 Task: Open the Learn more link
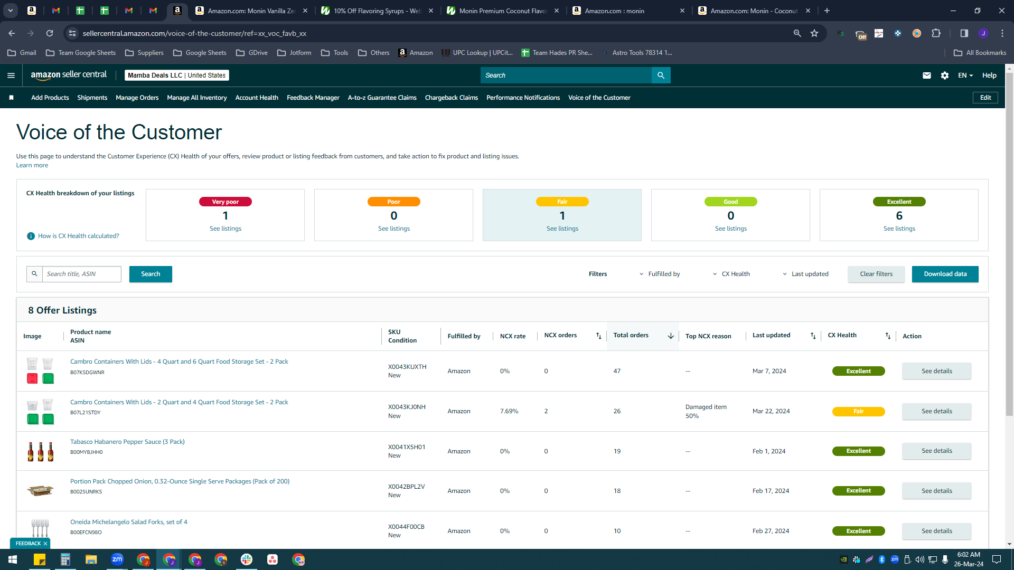pyautogui.click(x=32, y=165)
